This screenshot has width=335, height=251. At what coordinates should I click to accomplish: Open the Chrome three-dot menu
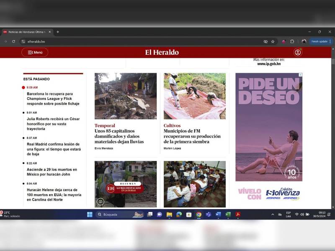pyautogui.click(x=330, y=41)
